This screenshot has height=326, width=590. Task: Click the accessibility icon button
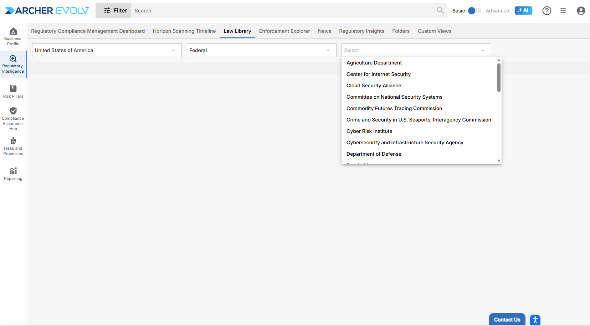coord(535,320)
